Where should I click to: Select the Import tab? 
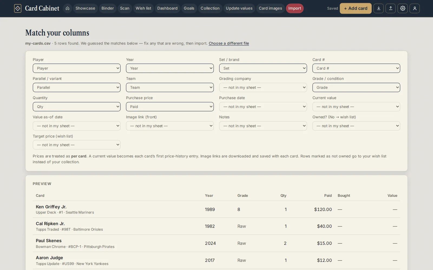coord(295,8)
